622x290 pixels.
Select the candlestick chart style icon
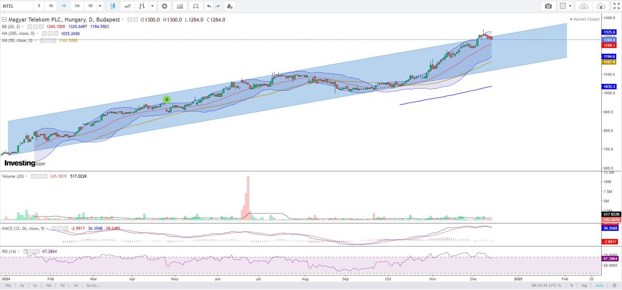(x=112, y=6)
